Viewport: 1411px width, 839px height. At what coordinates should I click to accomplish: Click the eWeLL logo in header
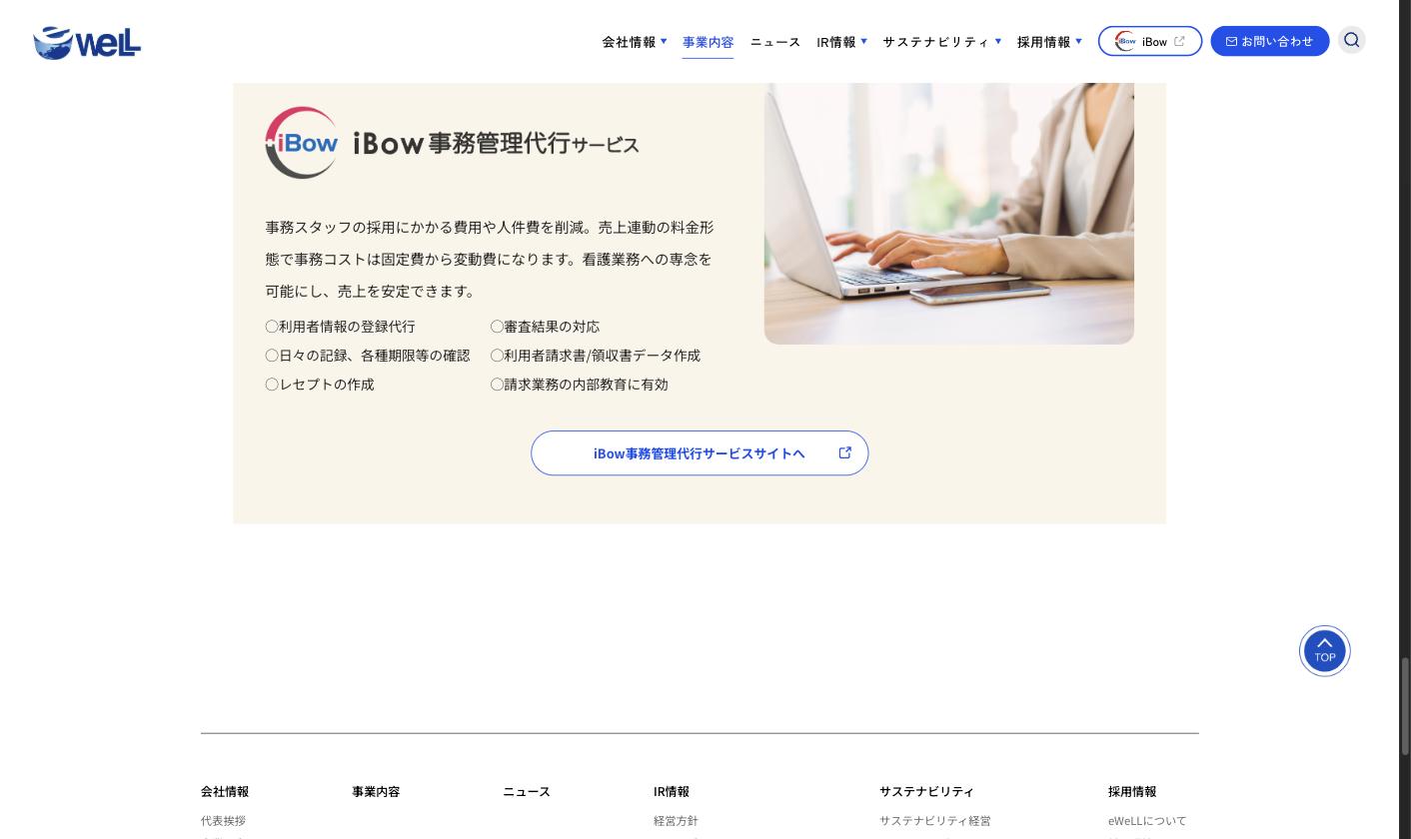[x=87, y=43]
